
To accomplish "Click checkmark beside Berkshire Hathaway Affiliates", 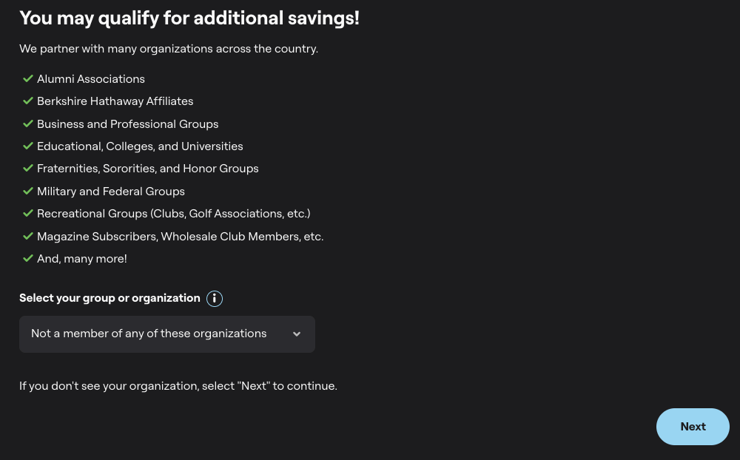I will point(28,101).
